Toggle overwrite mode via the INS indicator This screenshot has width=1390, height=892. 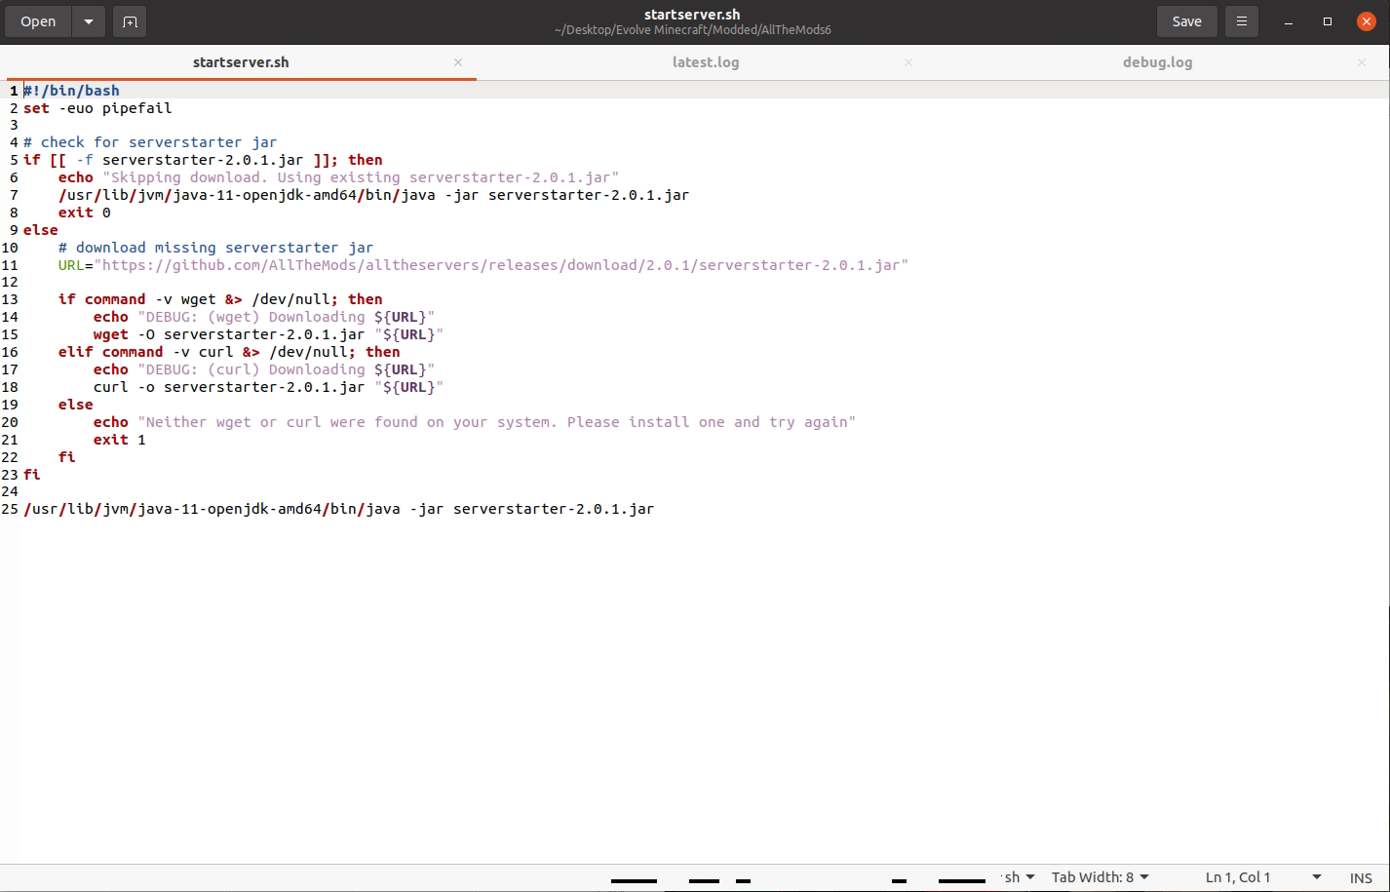(1361, 877)
